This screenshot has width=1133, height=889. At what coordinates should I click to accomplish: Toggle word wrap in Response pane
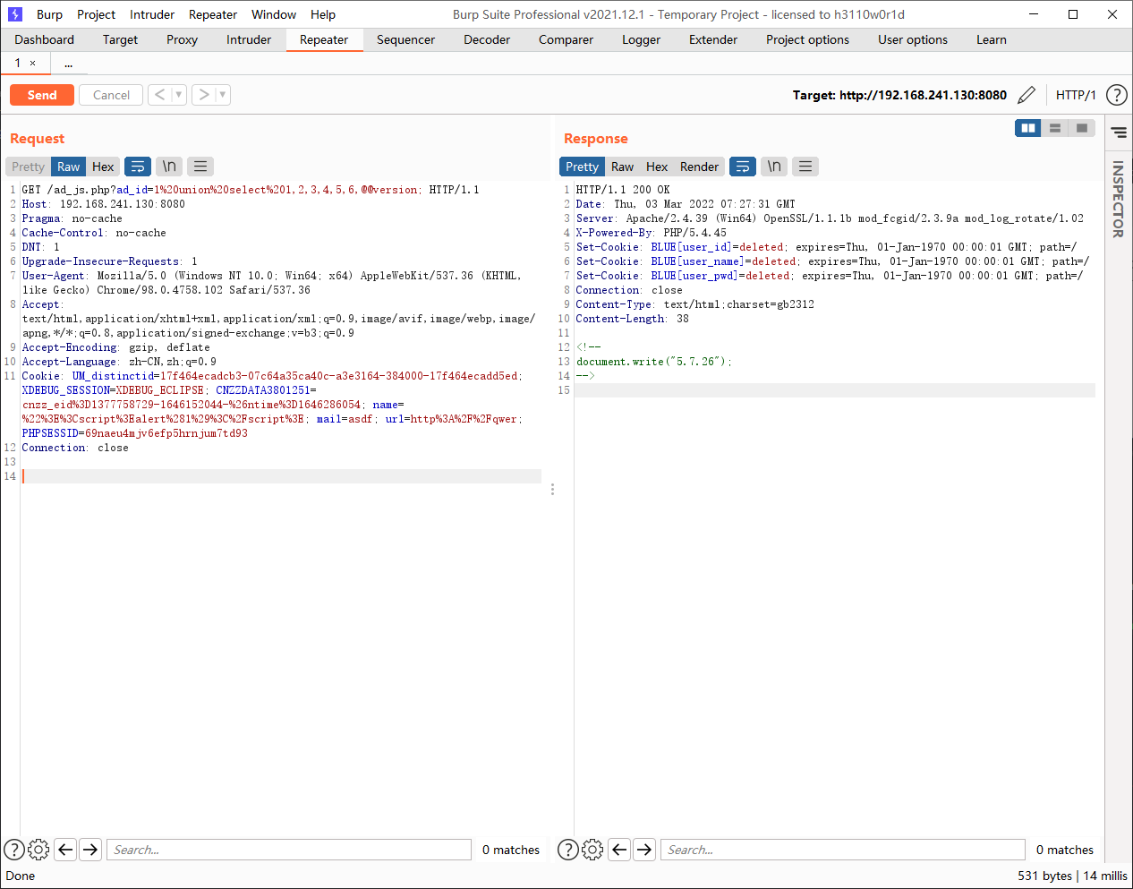743,167
